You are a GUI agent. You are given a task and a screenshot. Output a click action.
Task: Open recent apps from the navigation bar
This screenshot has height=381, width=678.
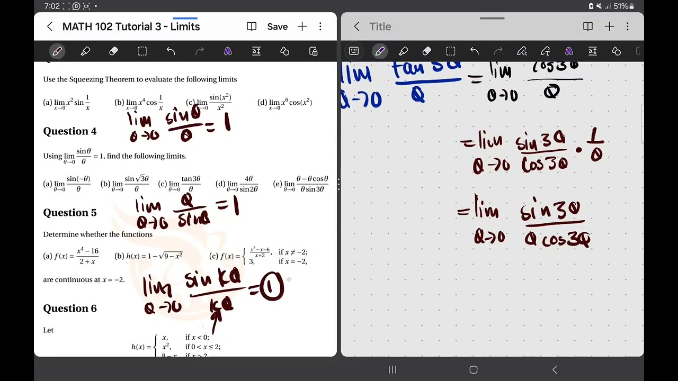[392, 370]
